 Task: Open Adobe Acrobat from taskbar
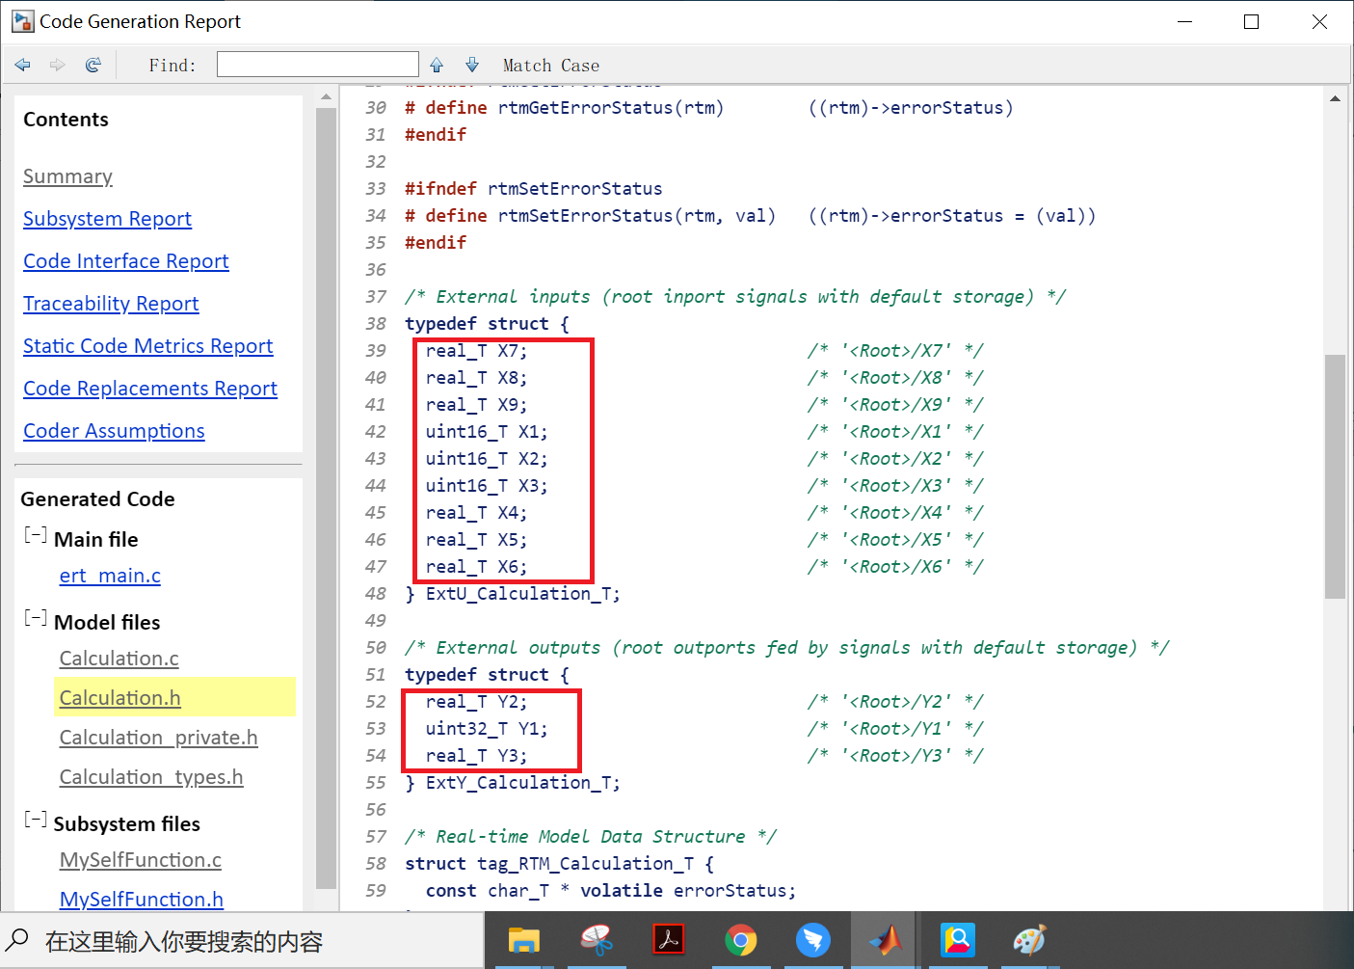669,940
